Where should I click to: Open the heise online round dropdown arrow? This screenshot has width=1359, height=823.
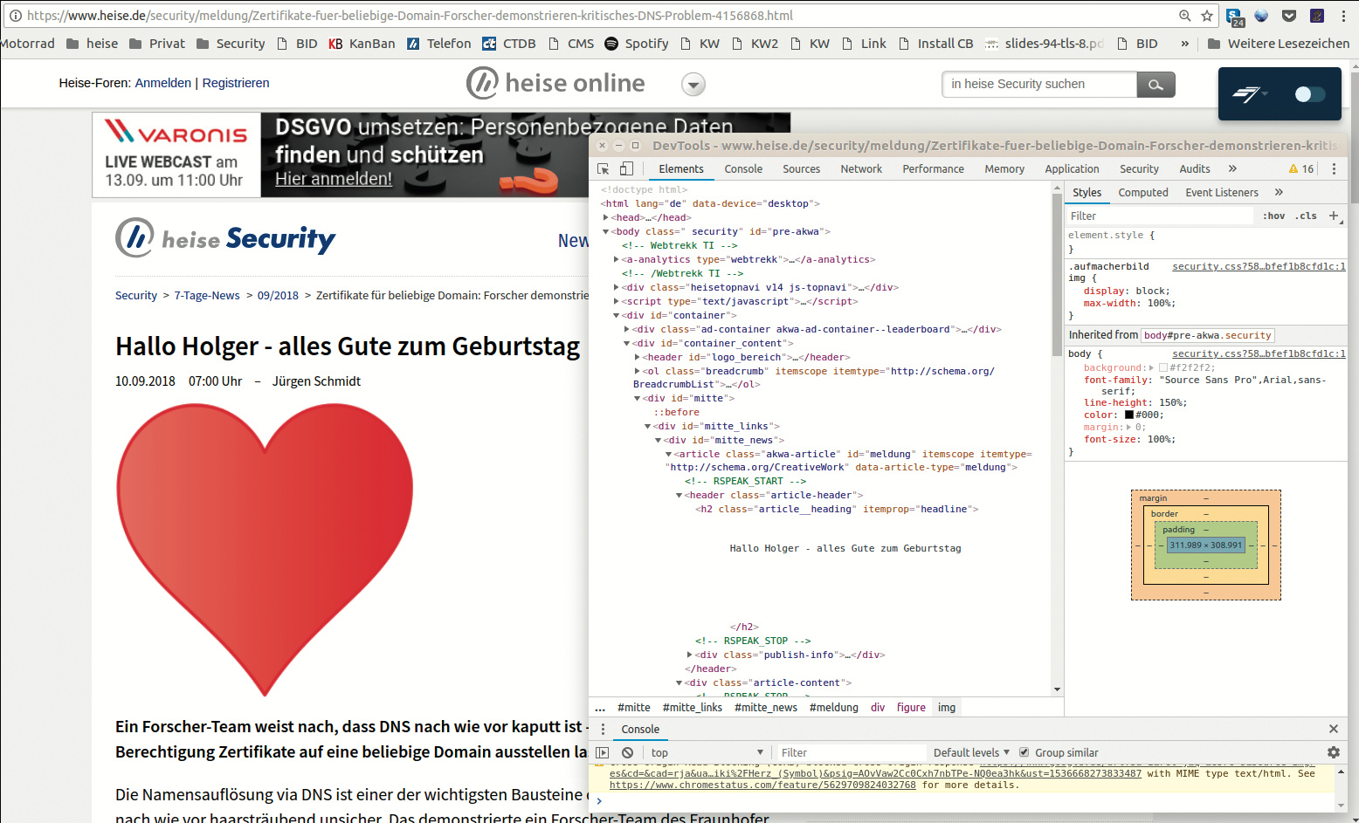(x=693, y=85)
